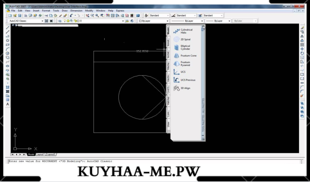The width and height of the screenshot is (310, 182).
Task: Click the Undo arrow icon
Action: click(x=71, y=16)
